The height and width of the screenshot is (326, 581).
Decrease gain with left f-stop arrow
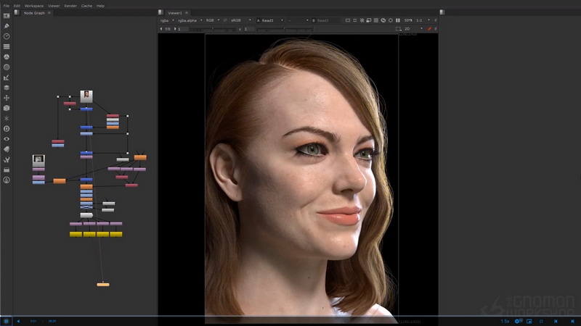(161, 29)
